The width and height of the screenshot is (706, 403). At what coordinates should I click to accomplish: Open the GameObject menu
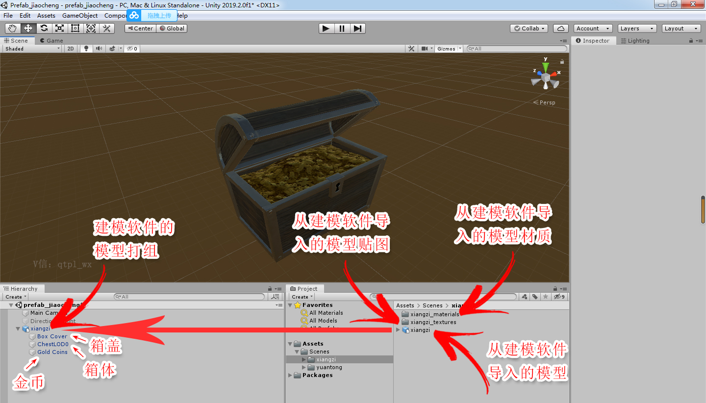(80, 16)
